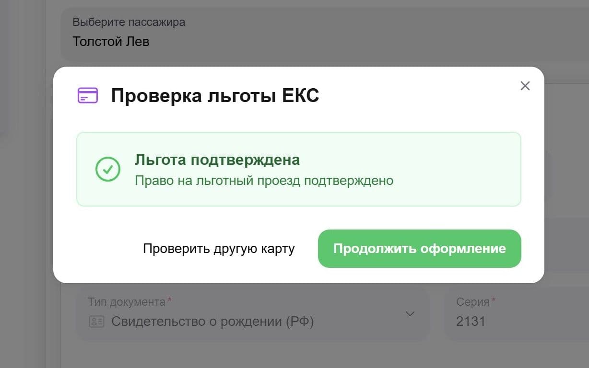589x368 pixels.
Task: Click the Проверка льготы ЕКС dialog title
Action: coord(215,95)
